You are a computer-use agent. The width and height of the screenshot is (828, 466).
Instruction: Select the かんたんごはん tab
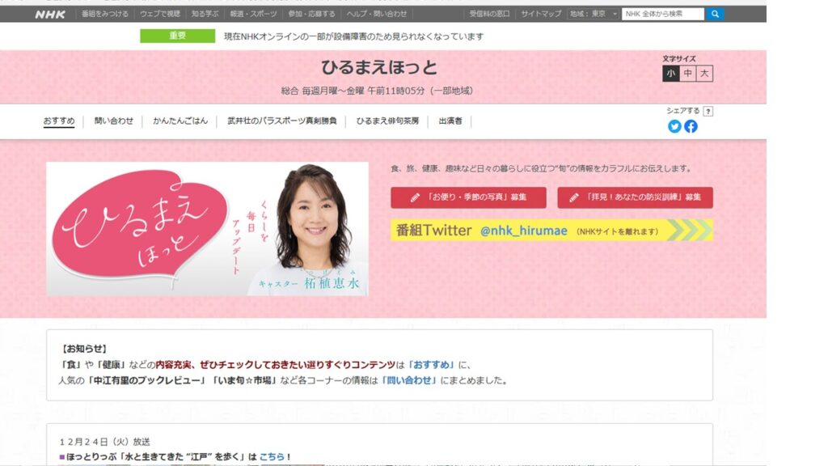pyautogui.click(x=180, y=121)
